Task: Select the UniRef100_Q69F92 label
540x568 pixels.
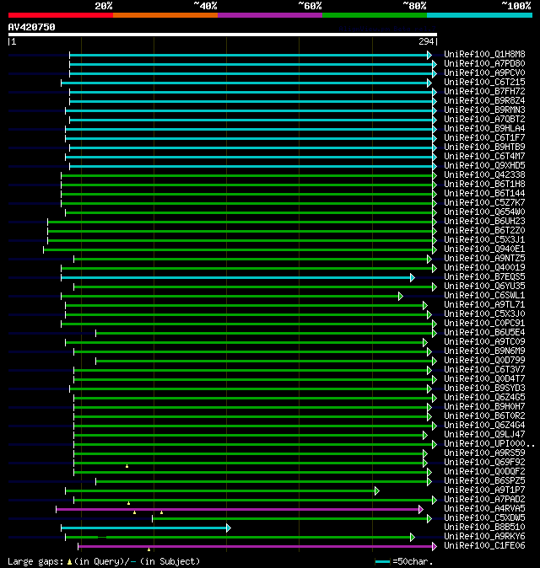Action: pyautogui.click(x=484, y=462)
